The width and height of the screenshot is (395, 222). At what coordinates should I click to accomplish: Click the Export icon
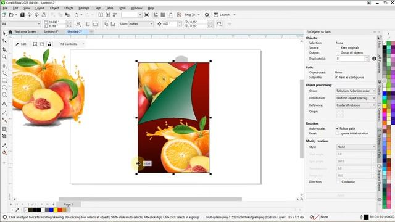[108, 15]
